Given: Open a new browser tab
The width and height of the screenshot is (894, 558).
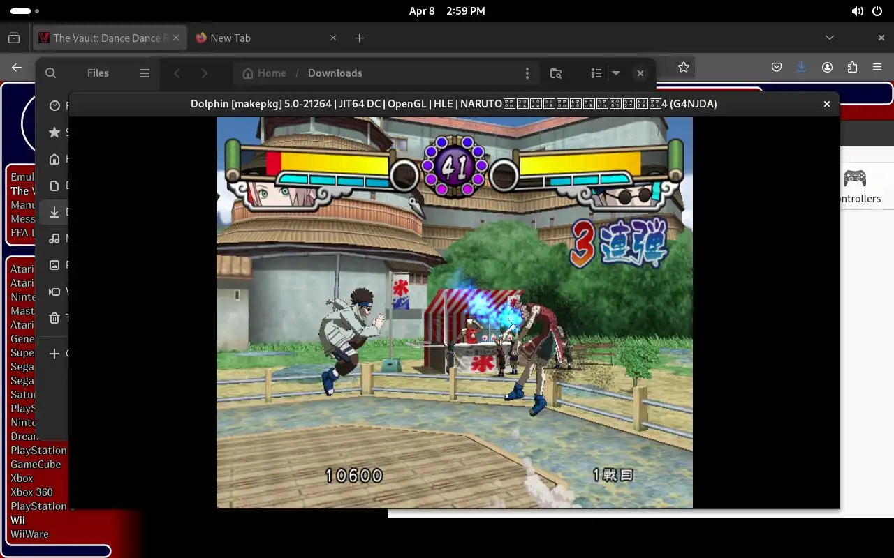Looking at the screenshot, I should tap(359, 38).
